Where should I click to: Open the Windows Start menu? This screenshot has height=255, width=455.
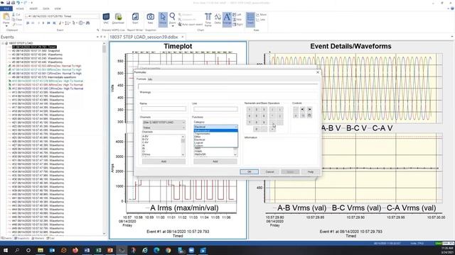6,250
